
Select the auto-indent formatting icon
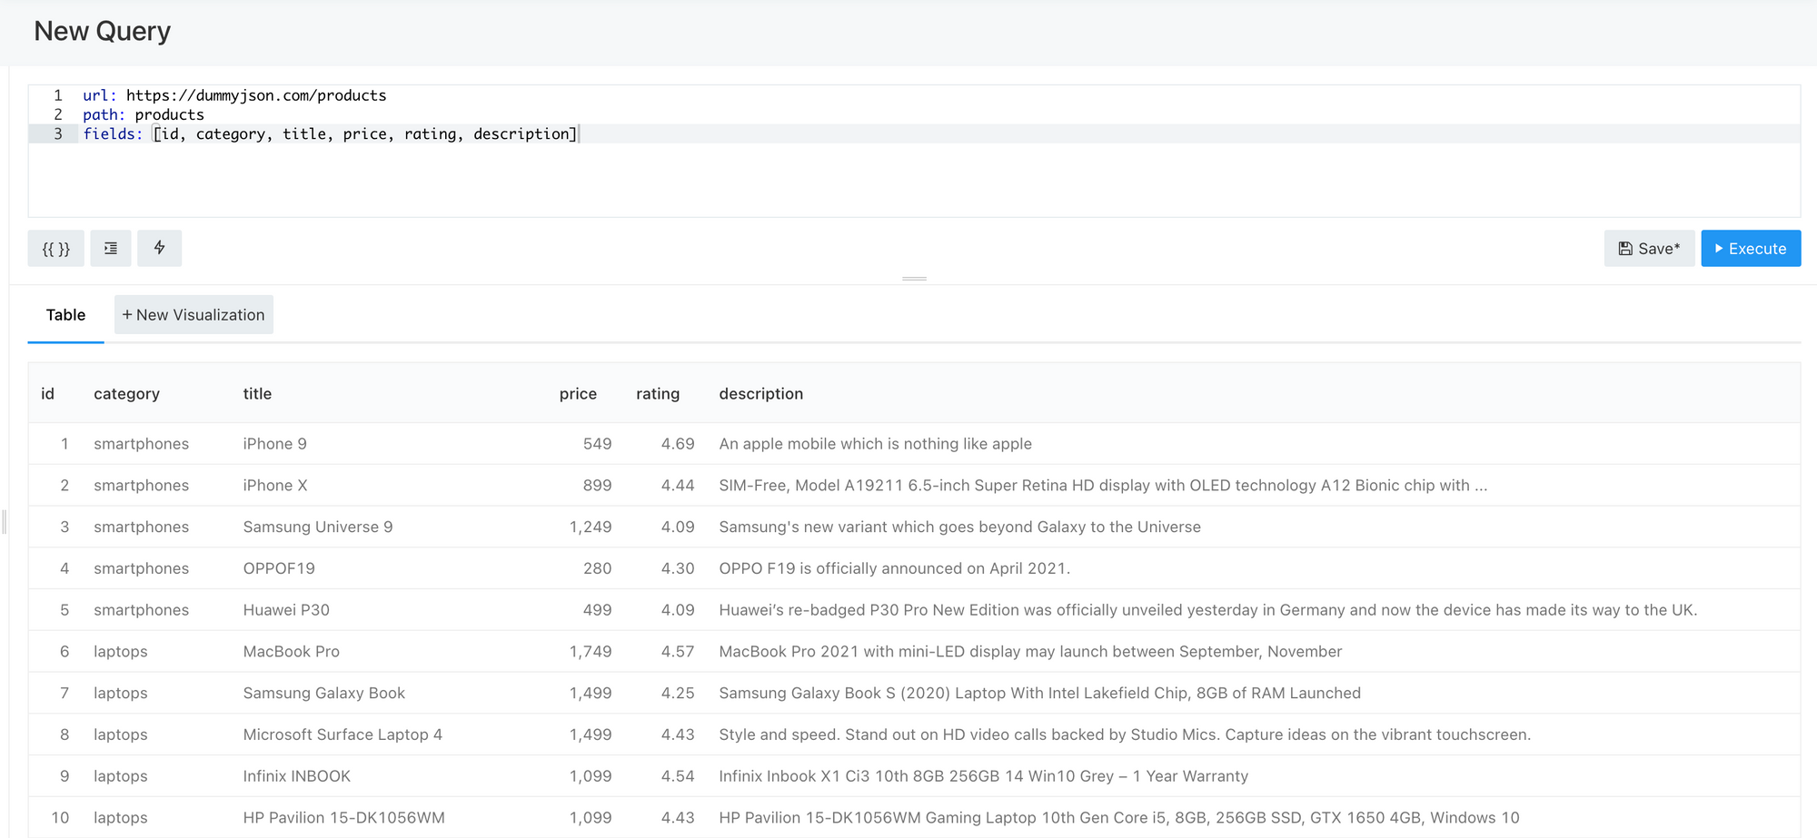(x=110, y=248)
